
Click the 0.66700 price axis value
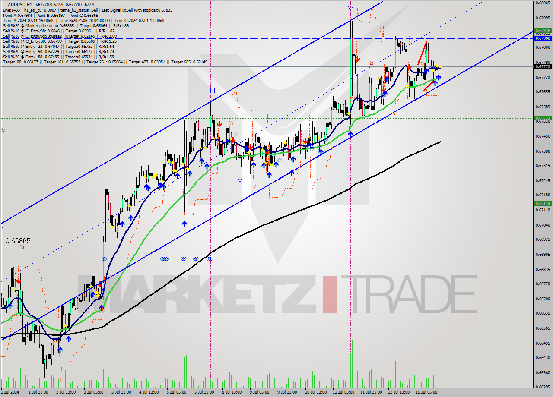543,299
